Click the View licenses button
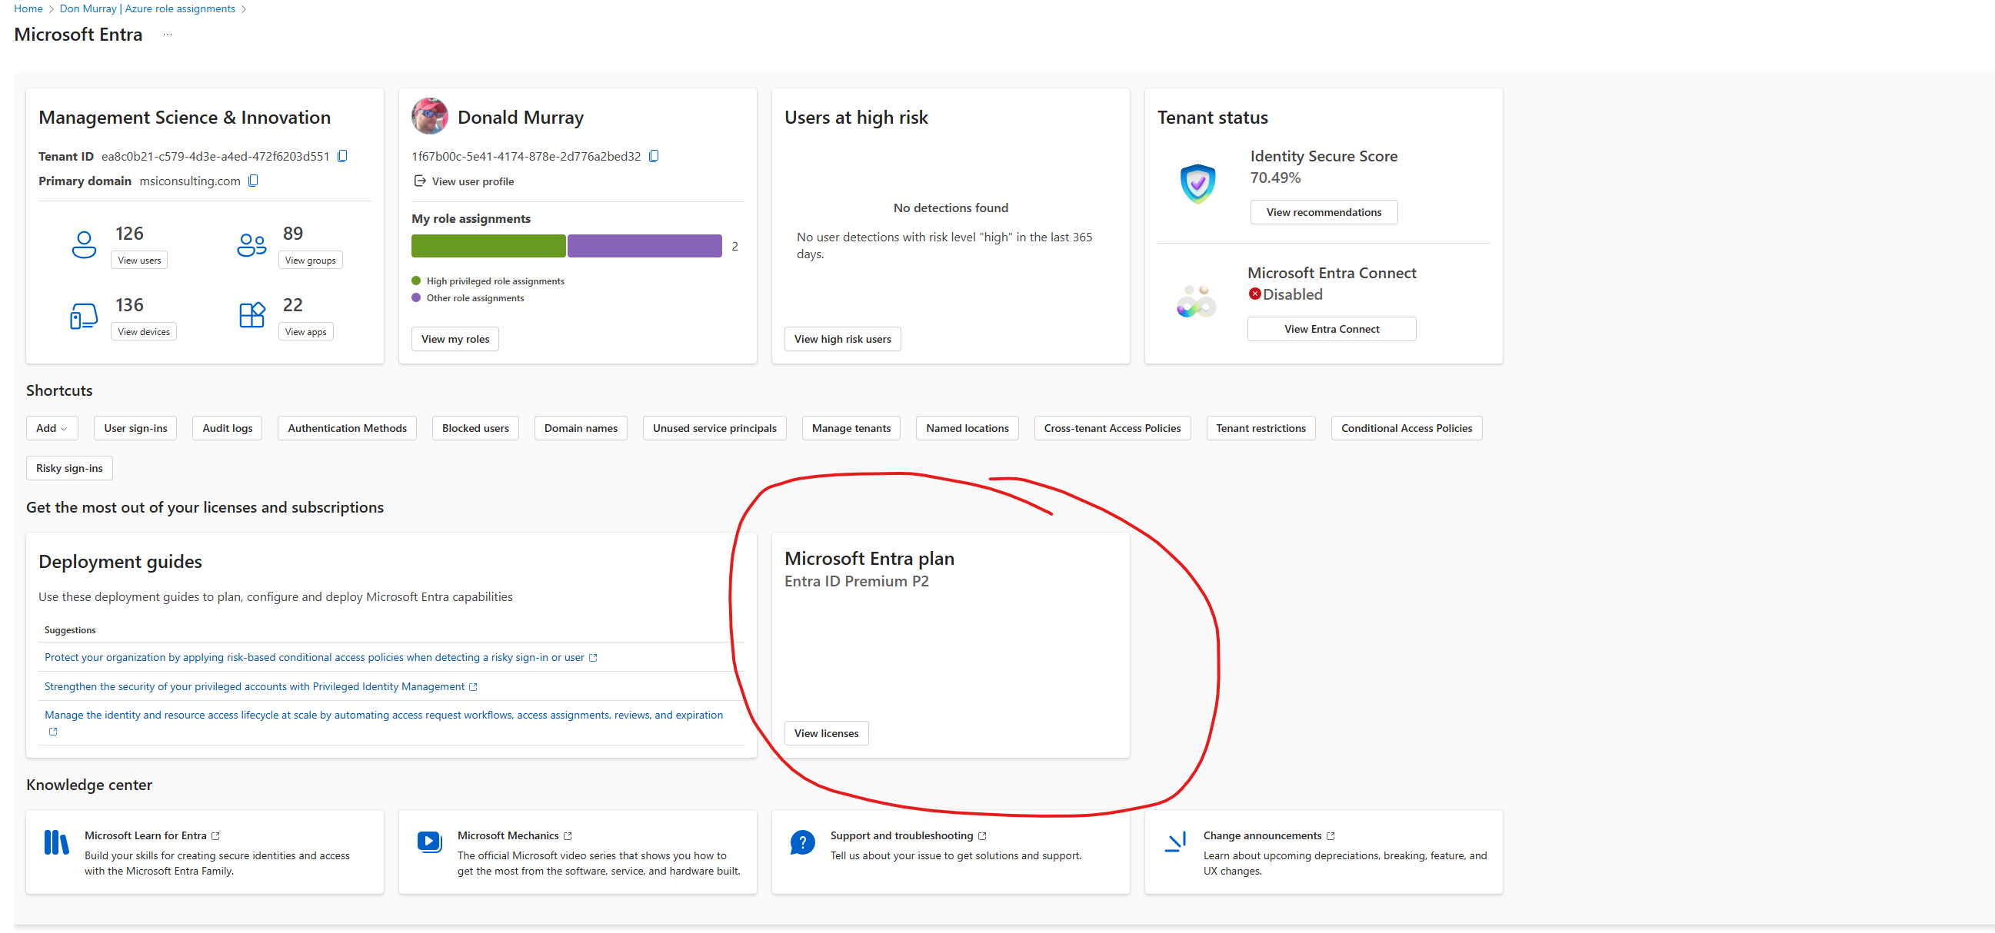The width and height of the screenshot is (1995, 933). point(826,733)
